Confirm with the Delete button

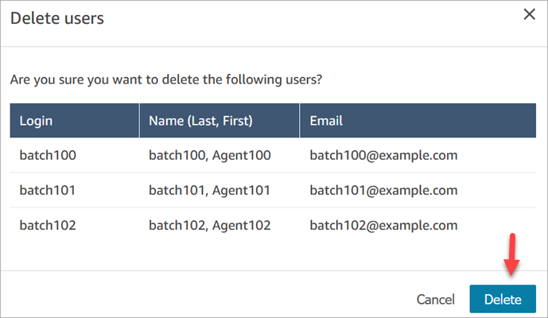(503, 300)
